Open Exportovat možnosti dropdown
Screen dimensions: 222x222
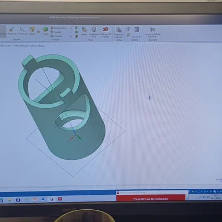coord(119,32)
